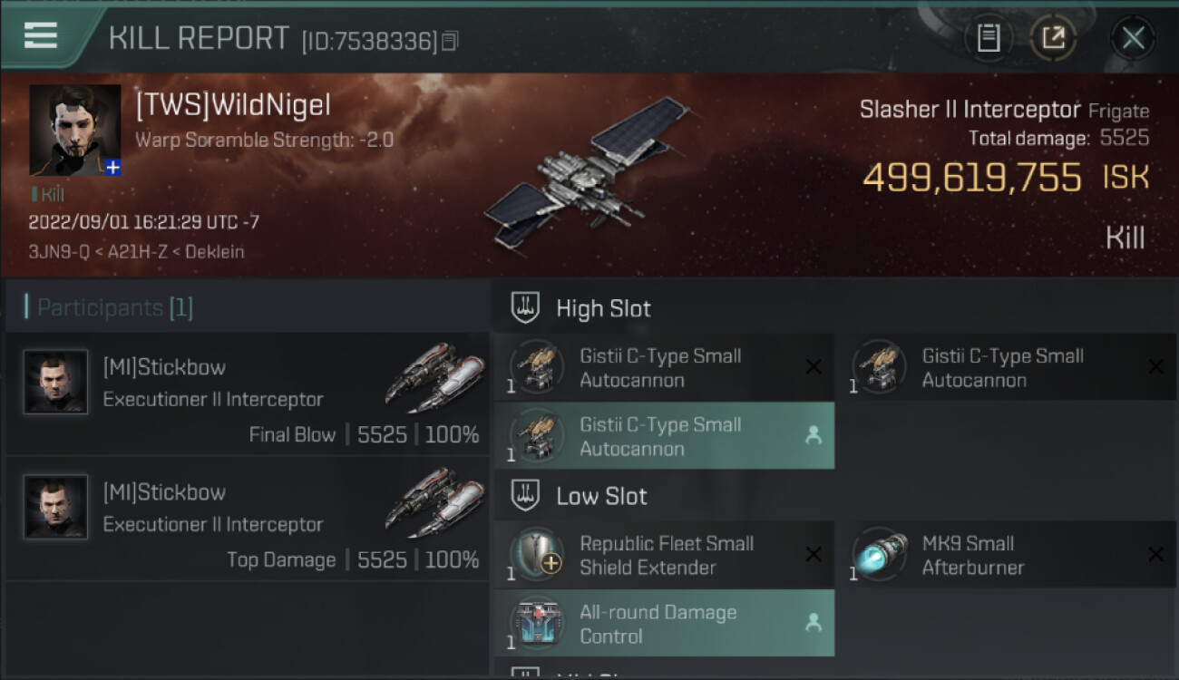Screen dimensions: 1179x680
Task: Select Republic Fleet Small Shield Extender
Action: pyautogui.click(x=663, y=555)
